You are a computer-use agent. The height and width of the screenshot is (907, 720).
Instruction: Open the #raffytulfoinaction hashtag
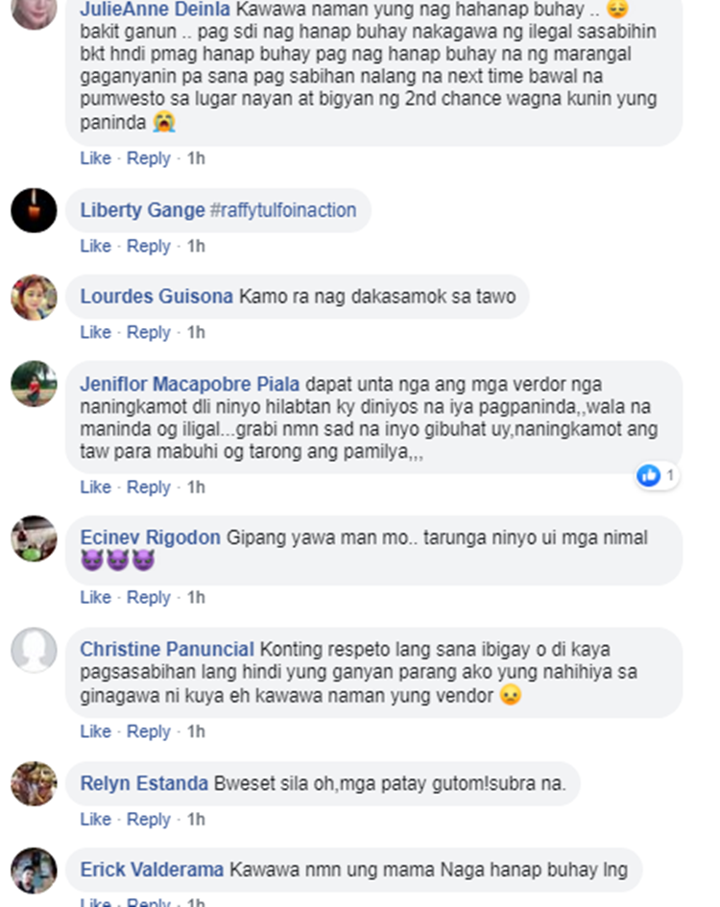click(283, 210)
